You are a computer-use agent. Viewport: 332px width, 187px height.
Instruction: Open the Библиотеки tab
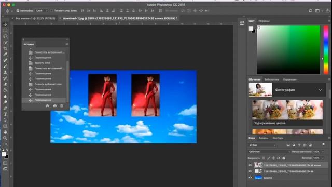(x=271, y=79)
